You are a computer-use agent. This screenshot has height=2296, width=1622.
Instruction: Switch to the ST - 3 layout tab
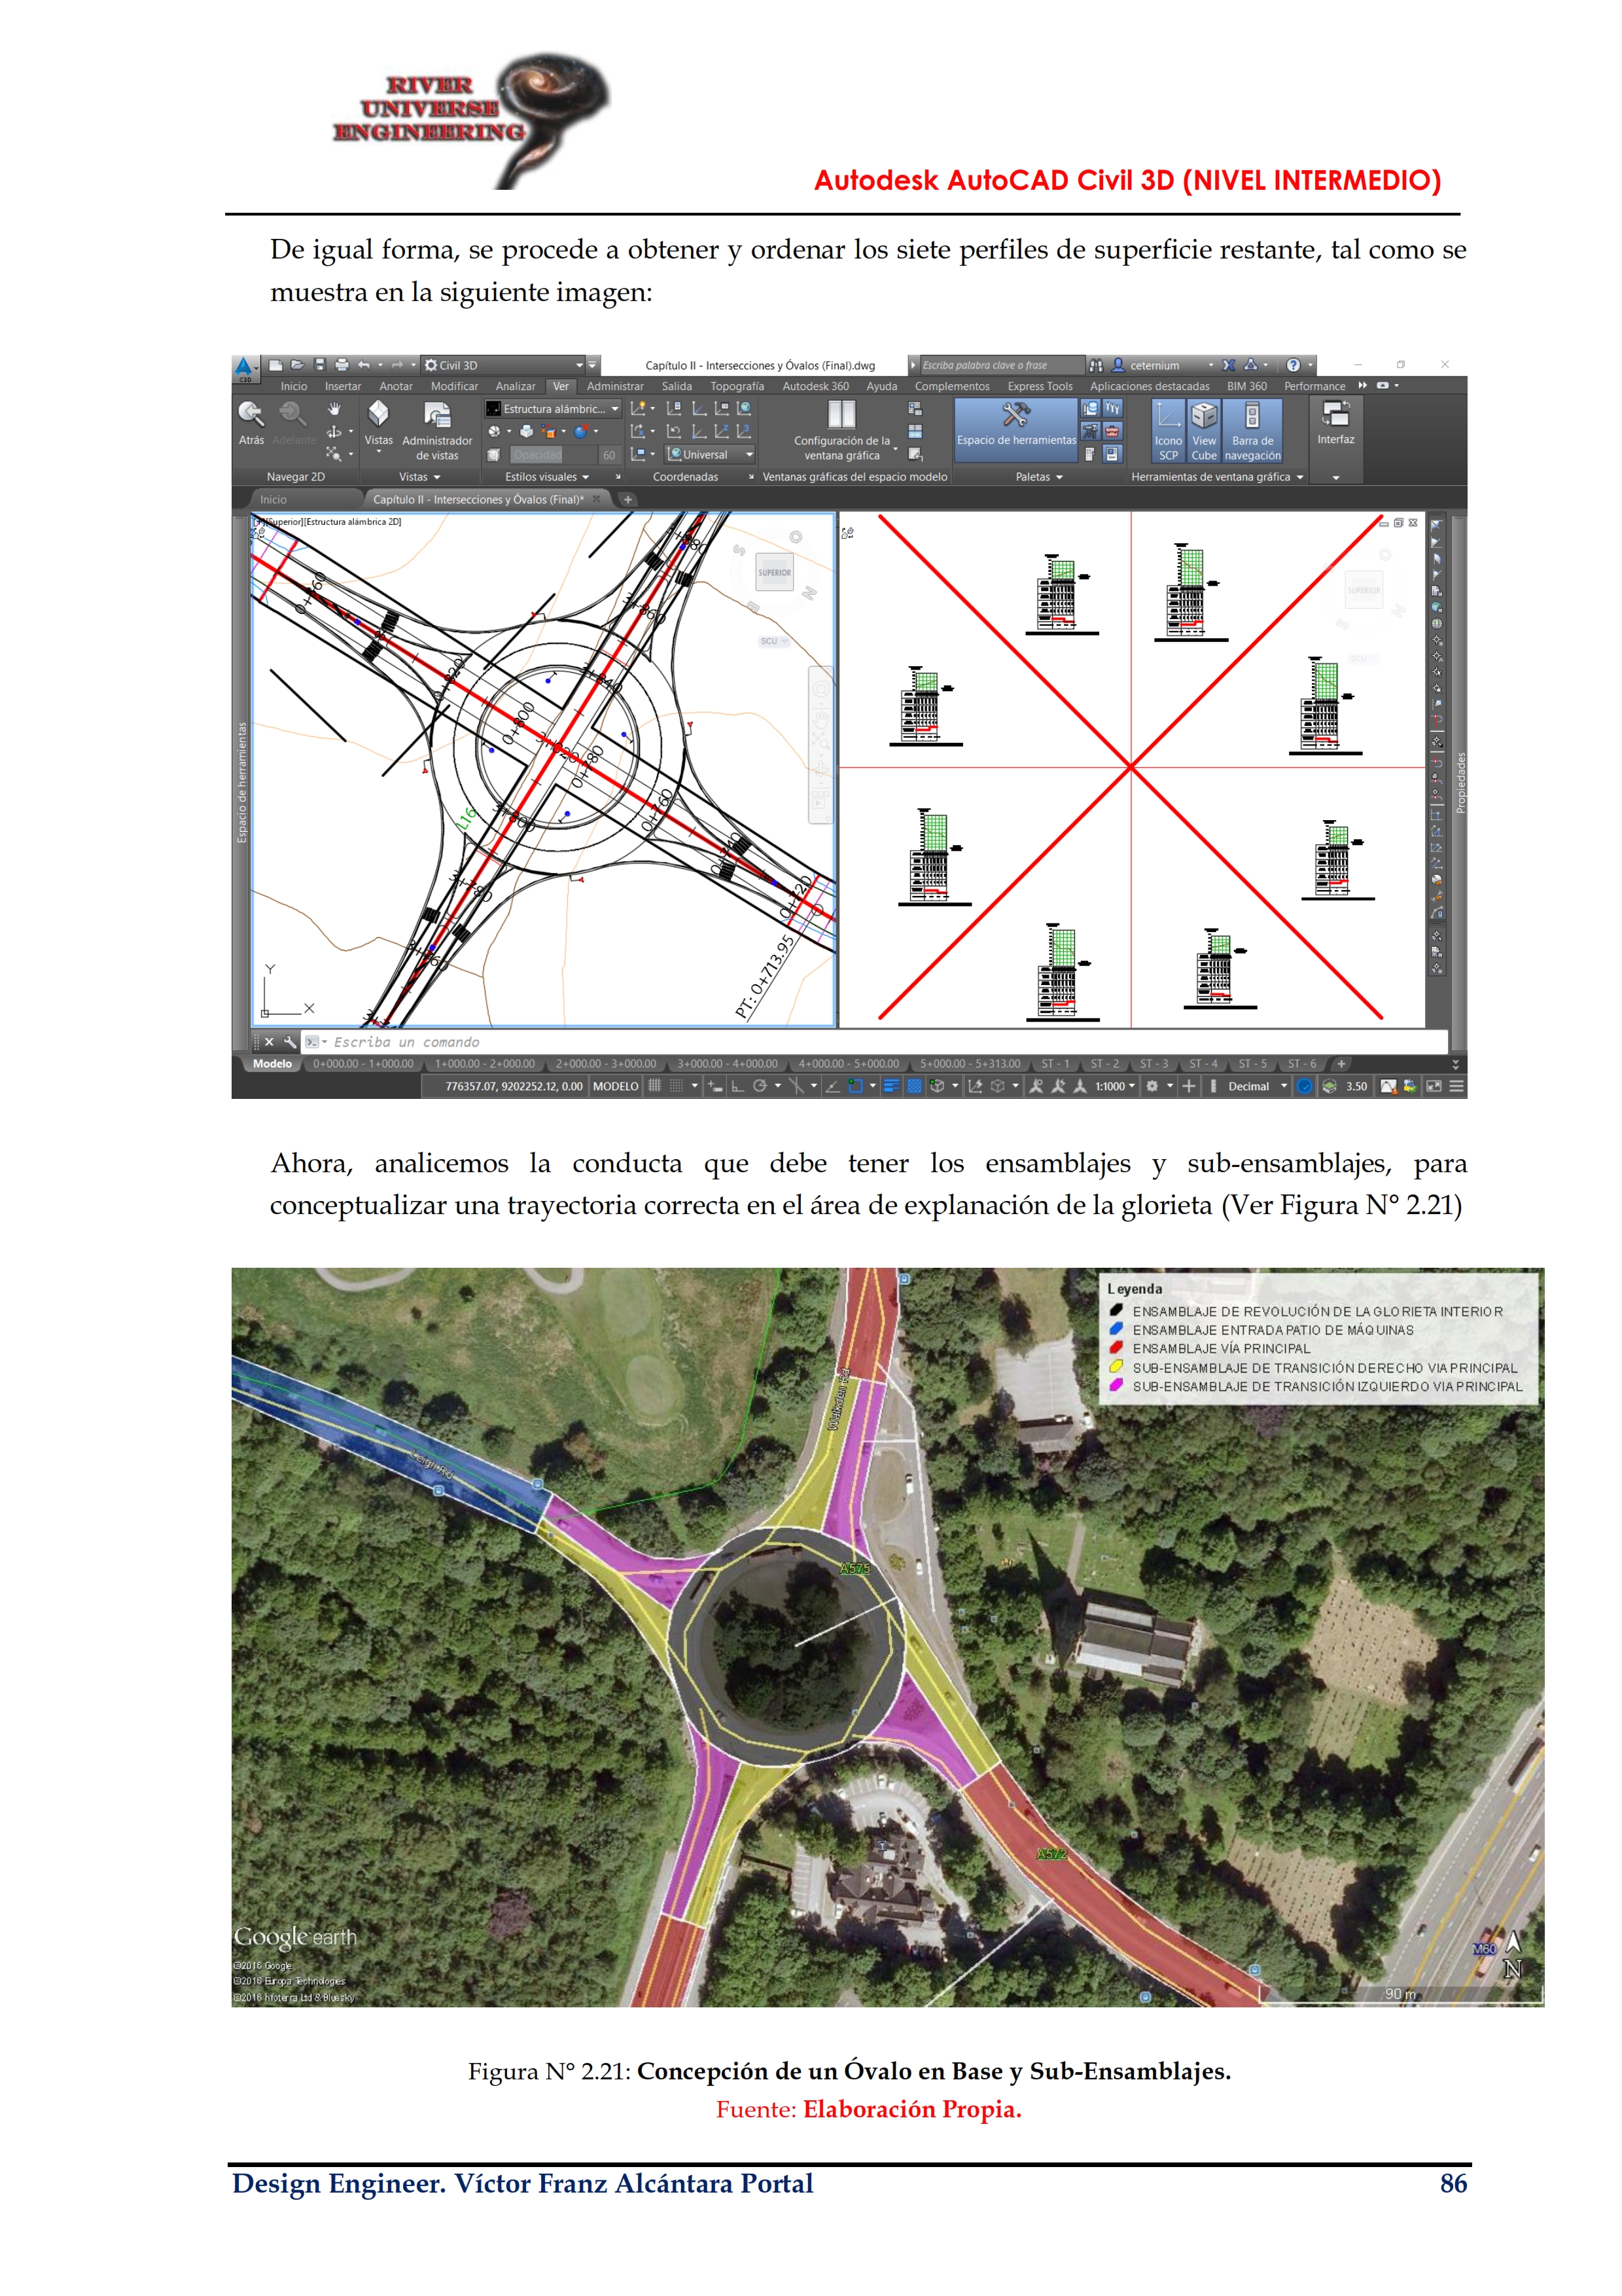point(1154,1064)
